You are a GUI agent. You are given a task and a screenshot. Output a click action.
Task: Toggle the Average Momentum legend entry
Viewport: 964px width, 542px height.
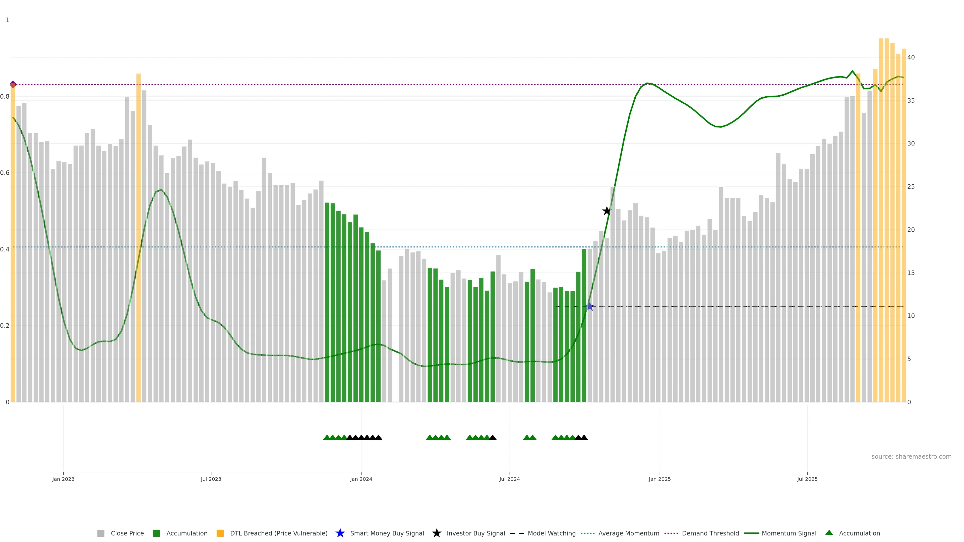(x=629, y=533)
